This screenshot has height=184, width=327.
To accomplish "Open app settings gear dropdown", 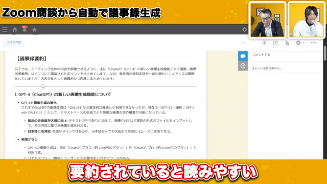I will 300,43.
